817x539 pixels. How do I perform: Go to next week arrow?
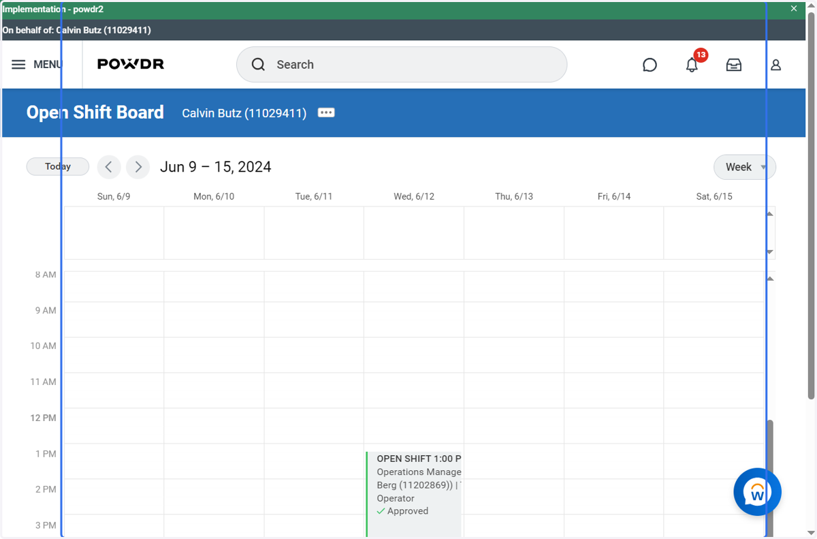click(138, 167)
